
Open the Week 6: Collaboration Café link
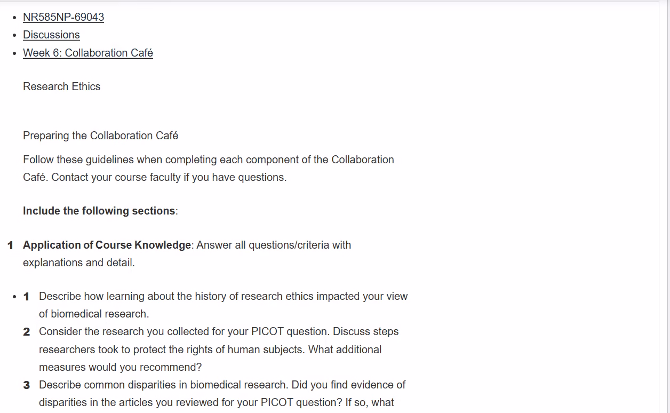tap(88, 53)
